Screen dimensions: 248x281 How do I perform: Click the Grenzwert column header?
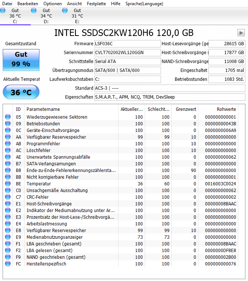coord(185,109)
